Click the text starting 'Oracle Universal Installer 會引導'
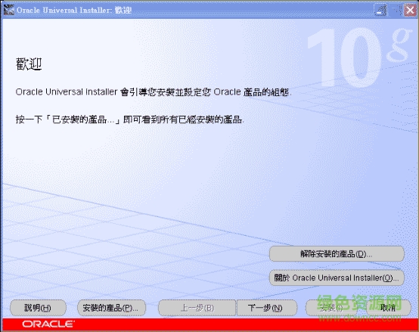The width and height of the screenshot is (419, 332). tap(154, 92)
